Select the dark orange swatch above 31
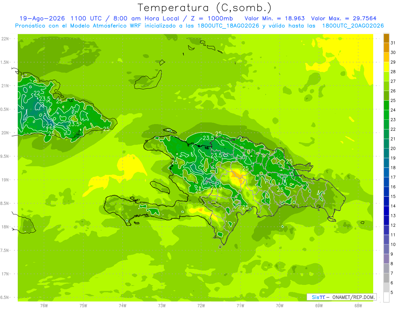Image resolution: width=402 pixels, height=310 pixels. 386,38
